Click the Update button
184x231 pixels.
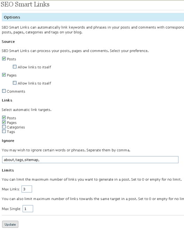[10, 224]
